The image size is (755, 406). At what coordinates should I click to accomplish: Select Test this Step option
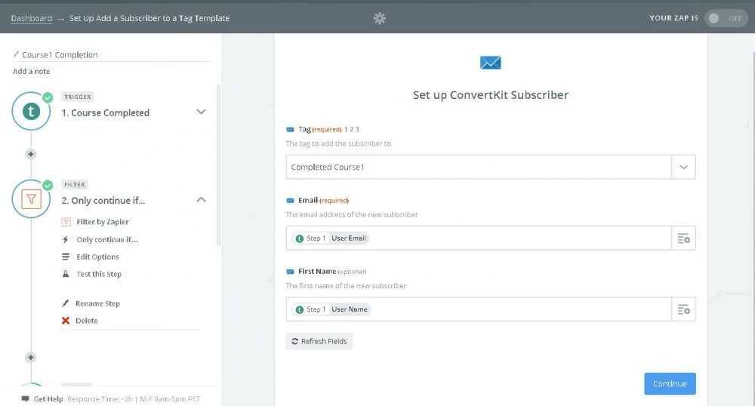click(99, 274)
